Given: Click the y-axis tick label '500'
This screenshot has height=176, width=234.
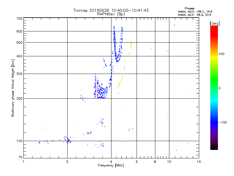Looking at the screenshot, I should click(x=19, y=43).
